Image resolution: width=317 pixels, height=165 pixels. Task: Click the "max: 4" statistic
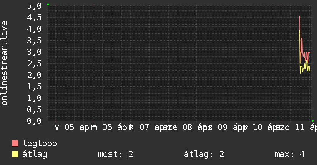tap(289, 154)
